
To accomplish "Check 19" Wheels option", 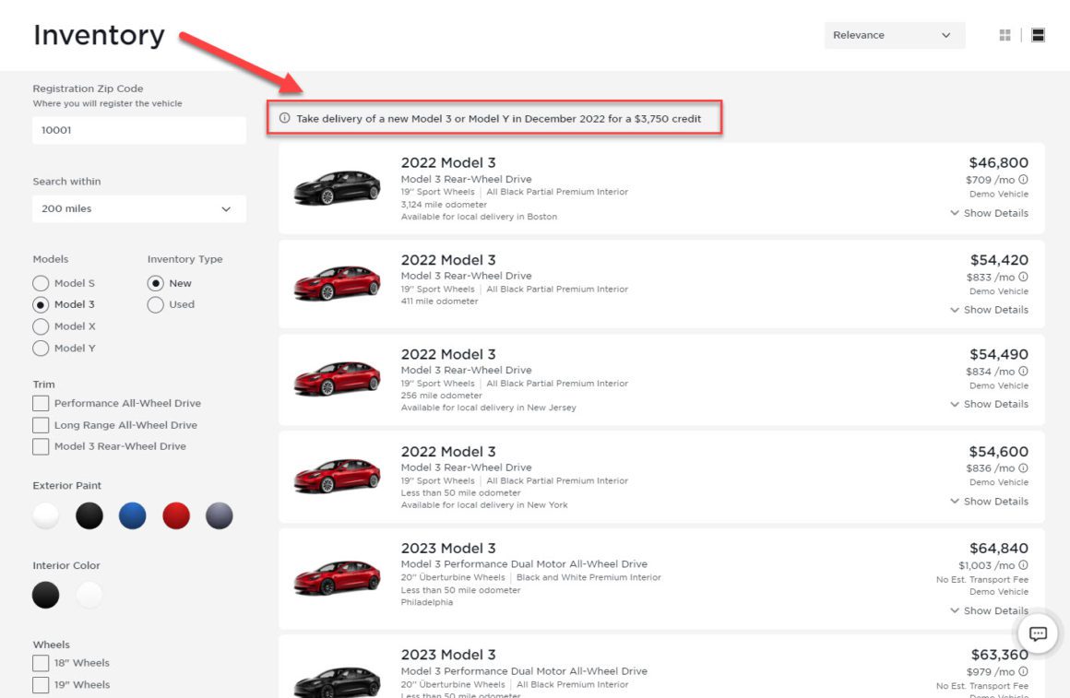I will tap(41, 684).
